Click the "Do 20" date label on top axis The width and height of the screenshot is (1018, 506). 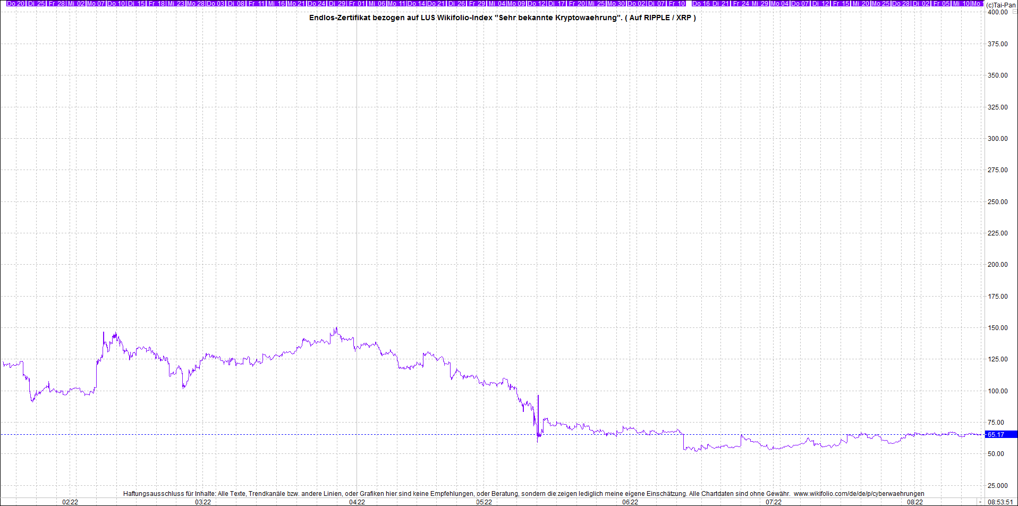[15, 3]
